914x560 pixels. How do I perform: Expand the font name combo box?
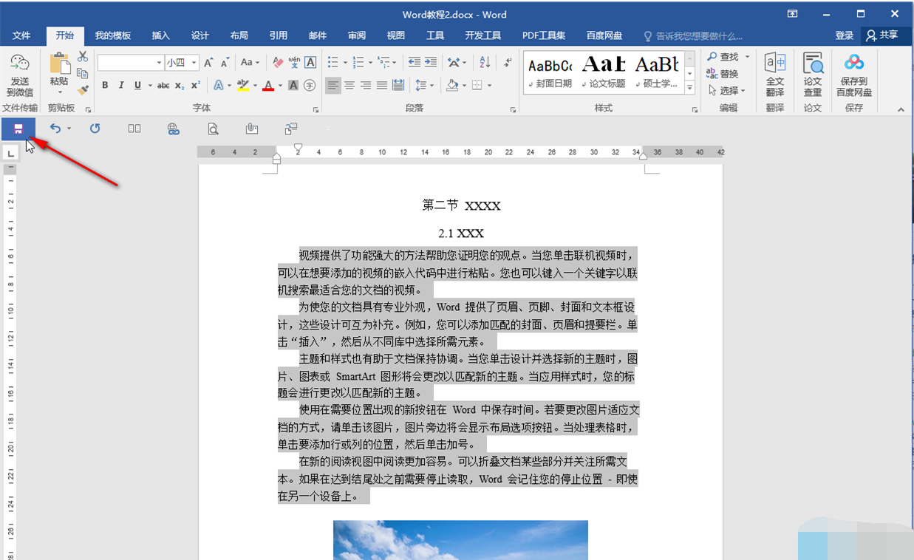pos(159,63)
